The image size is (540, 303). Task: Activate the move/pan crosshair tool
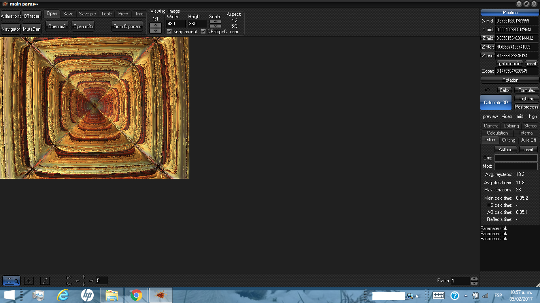pyautogui.click(x=29, y=281)
